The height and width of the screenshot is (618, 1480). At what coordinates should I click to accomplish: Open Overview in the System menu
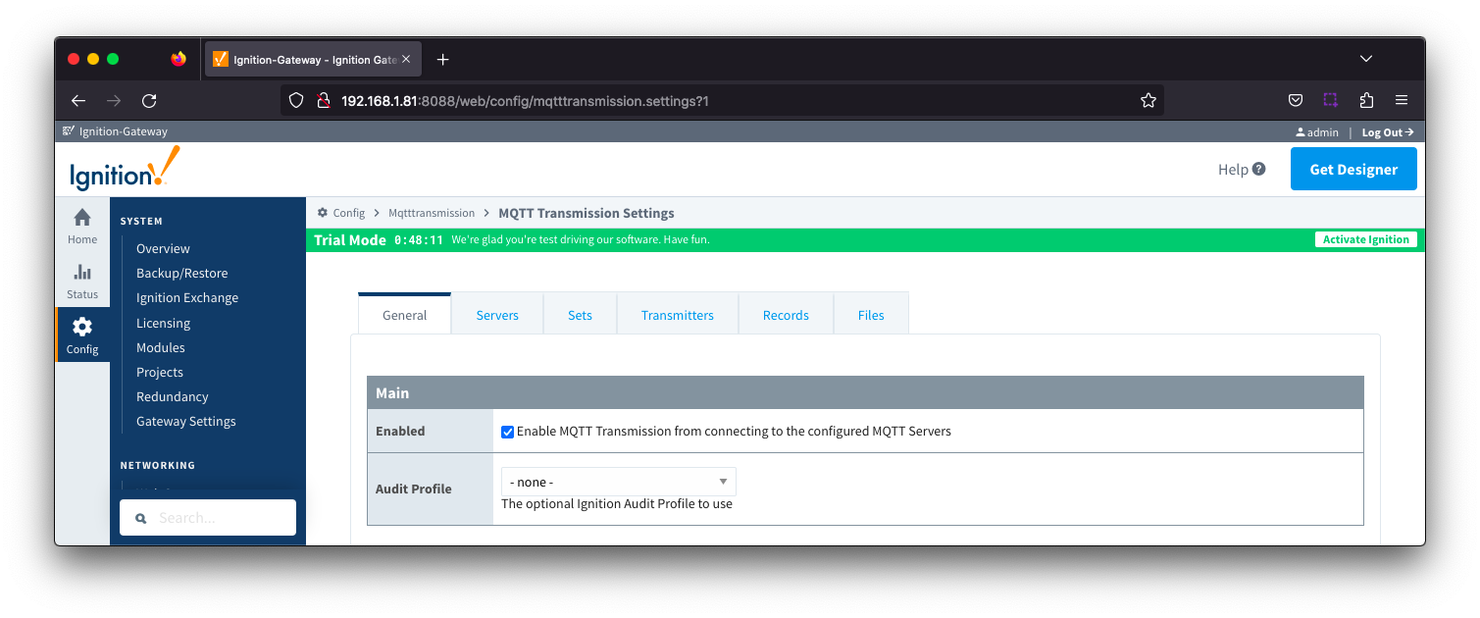[x=163, y=248]
